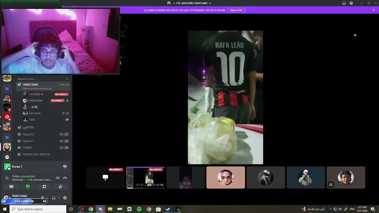Select the dark webcam participant tile
This screenshot has width=379, height=213.
coord(186,177)
